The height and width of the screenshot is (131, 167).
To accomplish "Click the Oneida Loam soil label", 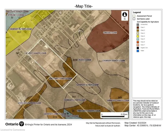I will point(110,33).
